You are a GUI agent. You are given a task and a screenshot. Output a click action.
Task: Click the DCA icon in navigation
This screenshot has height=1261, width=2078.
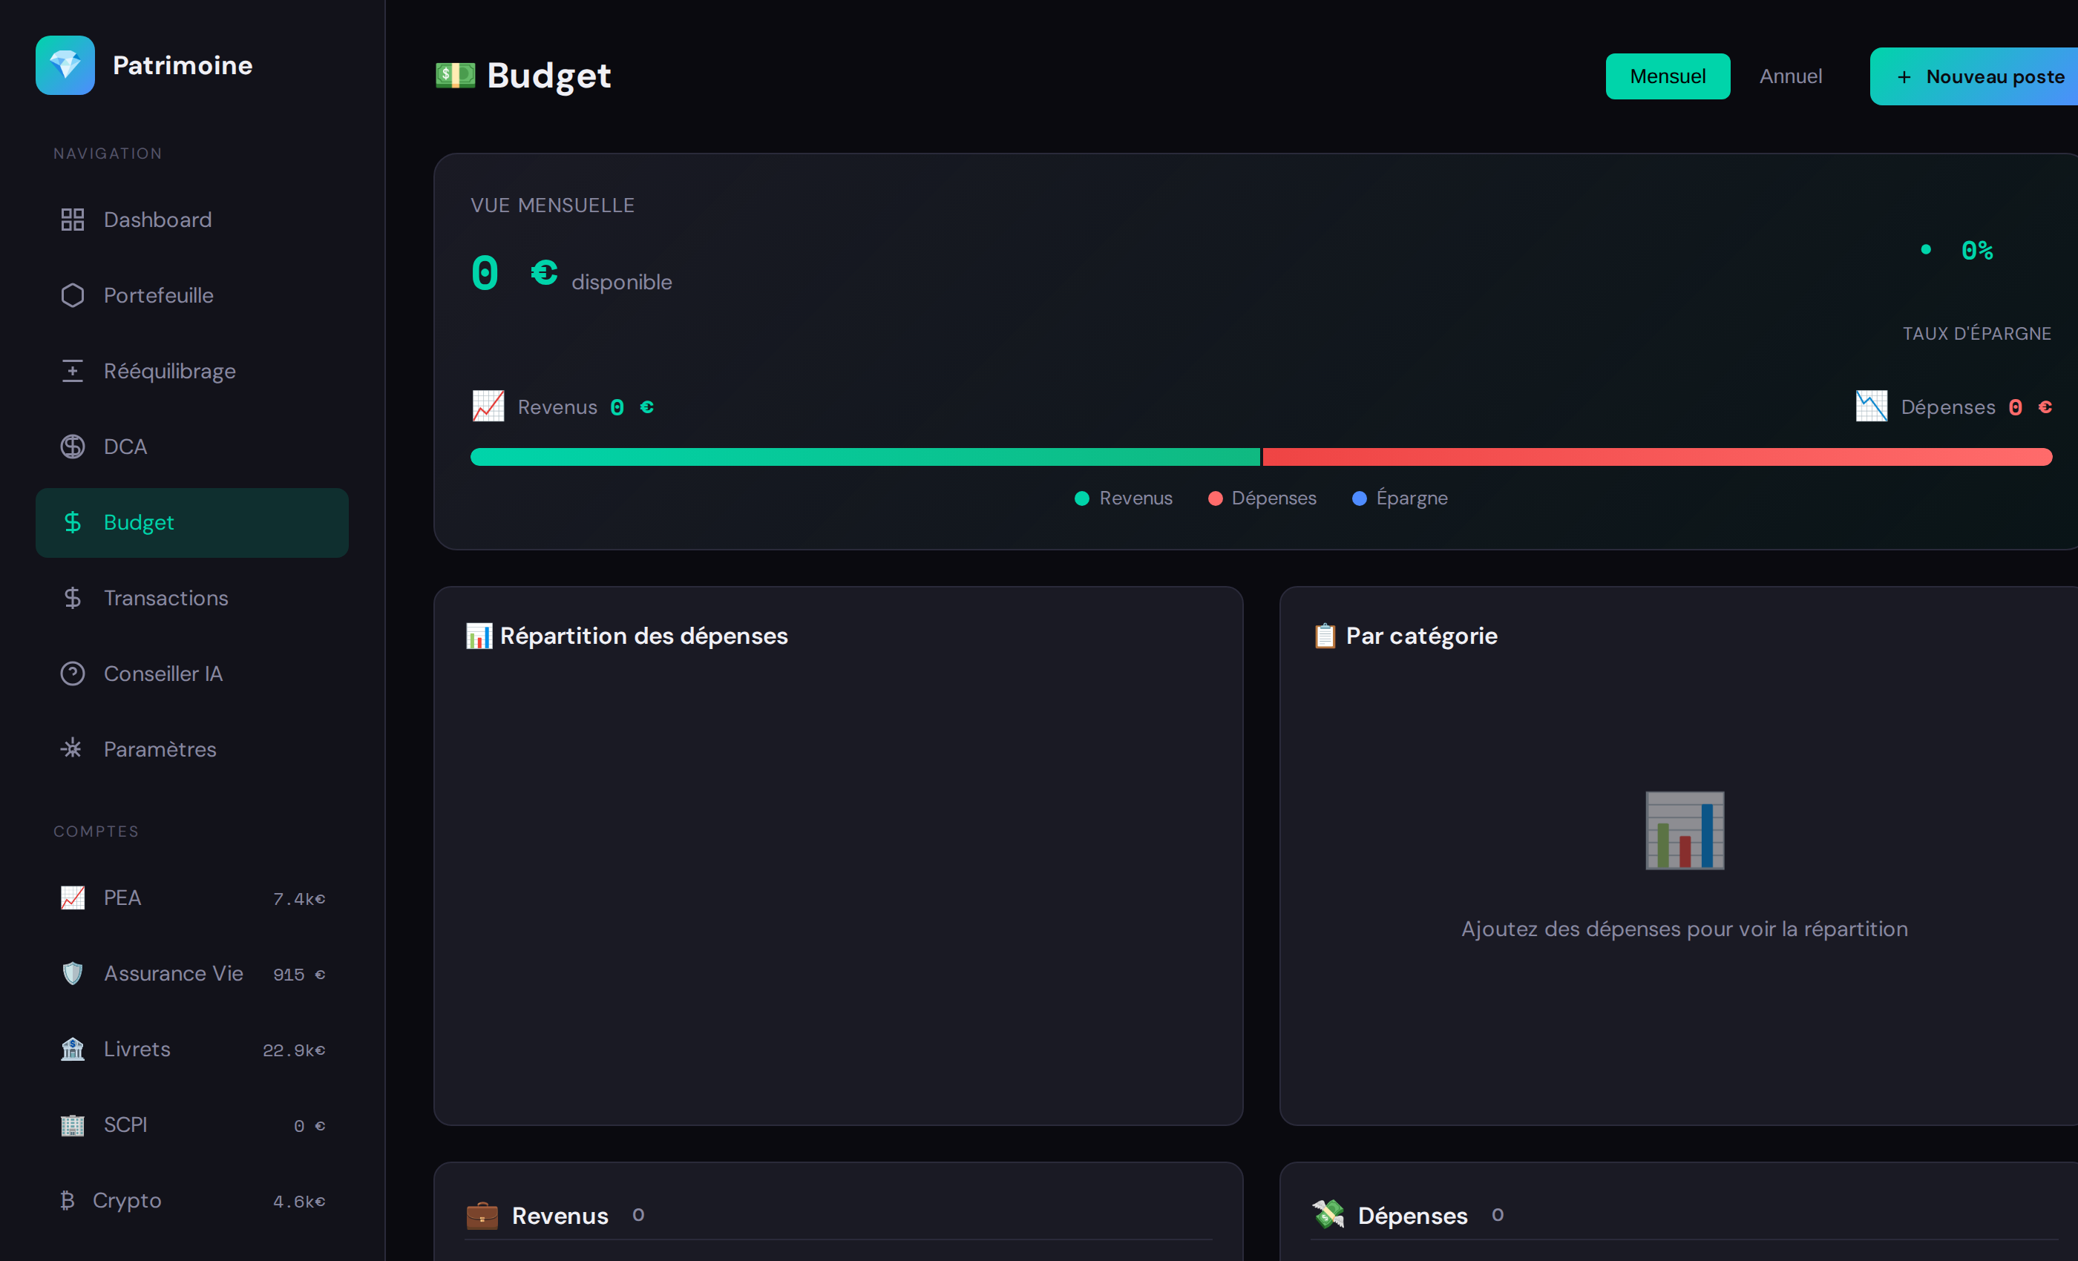73,446
